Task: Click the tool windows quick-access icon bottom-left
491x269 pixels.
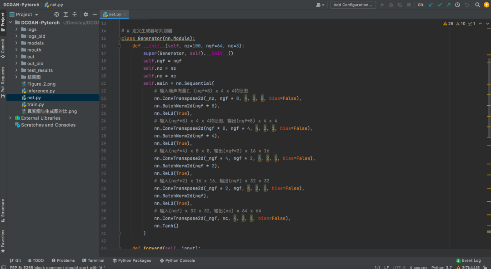Action: tap(4, 267)
